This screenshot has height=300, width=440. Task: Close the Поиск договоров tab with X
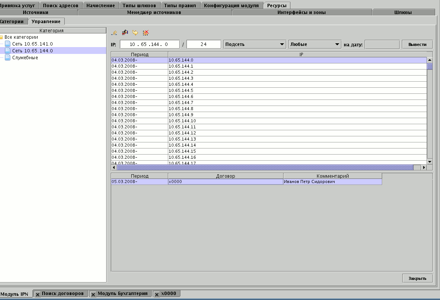coord(38,294)
